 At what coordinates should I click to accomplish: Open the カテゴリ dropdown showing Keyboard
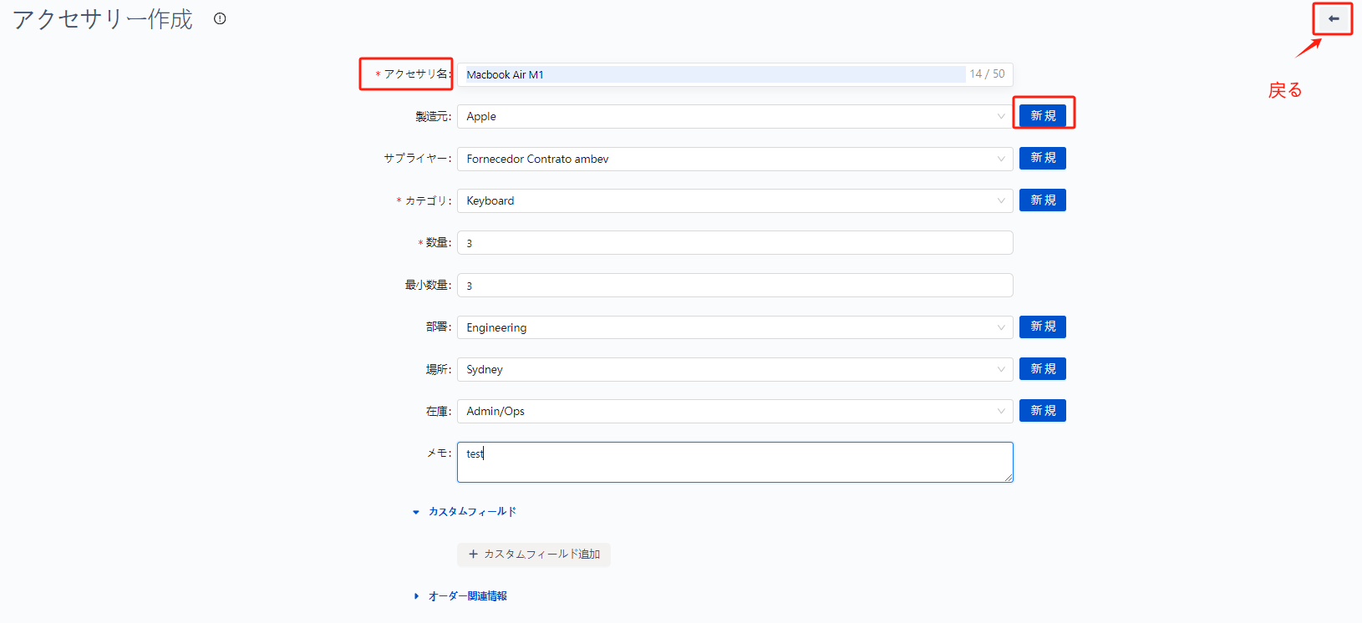734,201
